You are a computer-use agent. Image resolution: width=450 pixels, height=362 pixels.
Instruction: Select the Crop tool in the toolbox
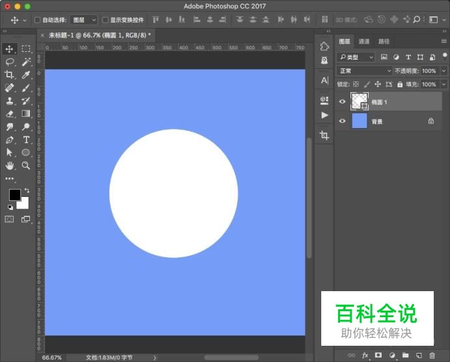(10, 75)
